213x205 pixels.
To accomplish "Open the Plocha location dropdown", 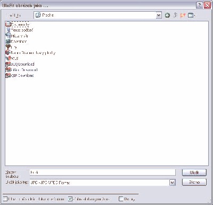I will click(x=159, y=15).
